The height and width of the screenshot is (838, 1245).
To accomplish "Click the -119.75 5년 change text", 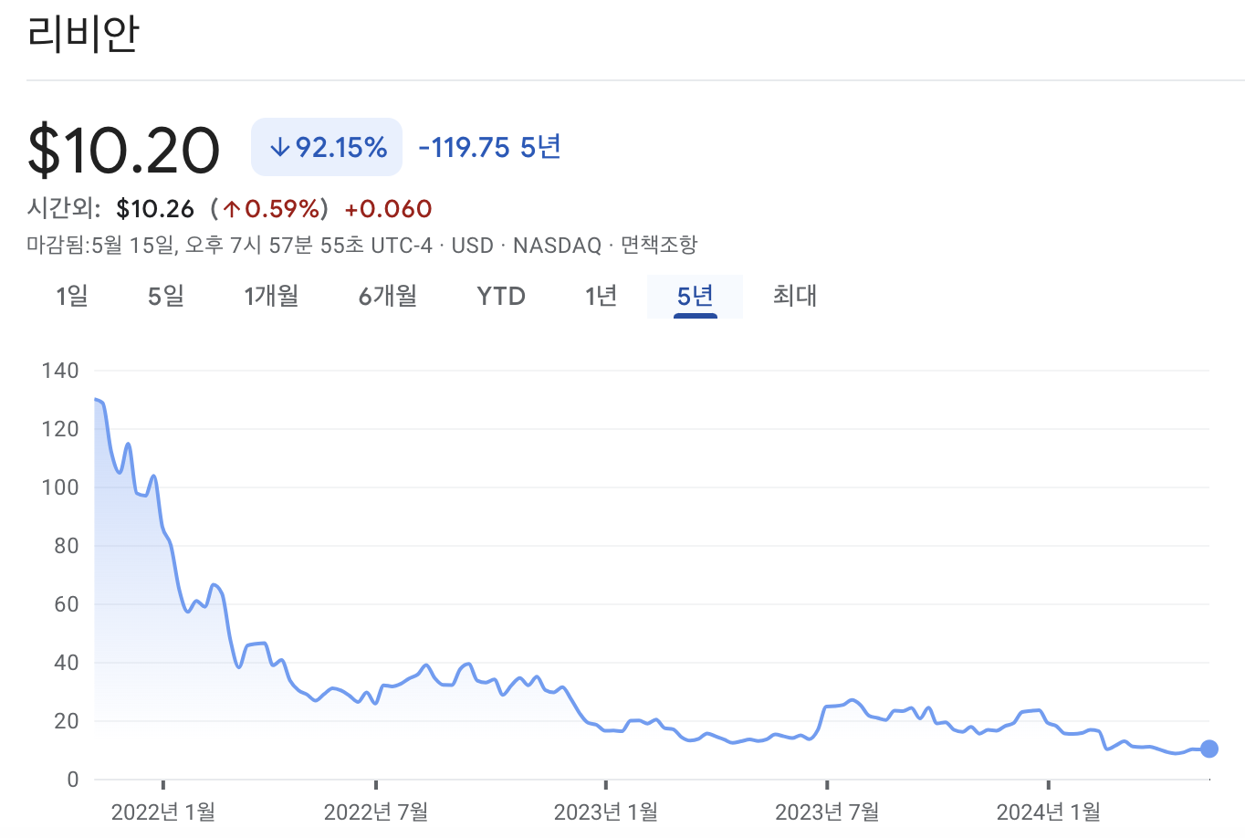I will coord(489,147).
